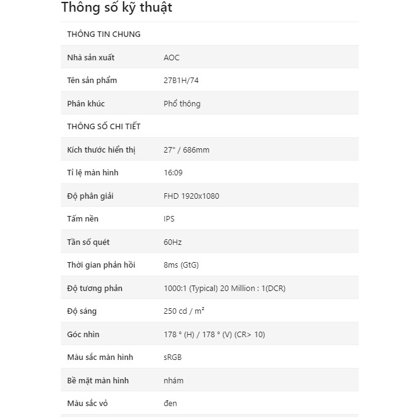Click the segment value "Phổ thông"
The height and width of the screenshot is (419, 419).
coord(182,103)
